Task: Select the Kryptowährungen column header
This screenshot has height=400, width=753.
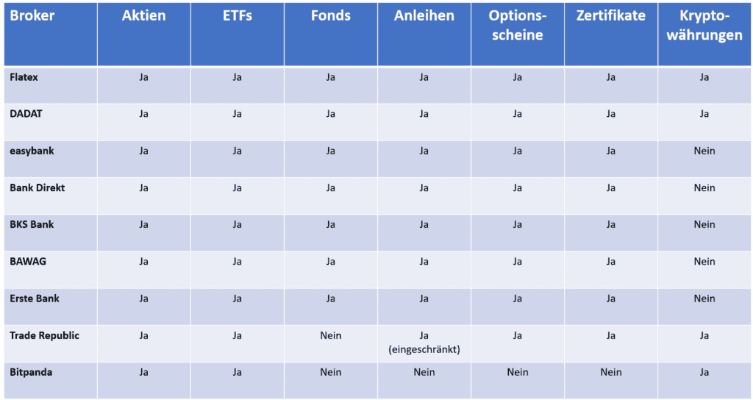Action: (704, 25)
